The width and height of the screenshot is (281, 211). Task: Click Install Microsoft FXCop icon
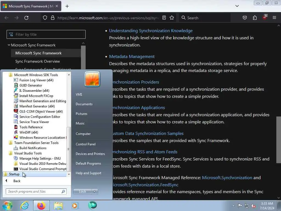point(16,96)
